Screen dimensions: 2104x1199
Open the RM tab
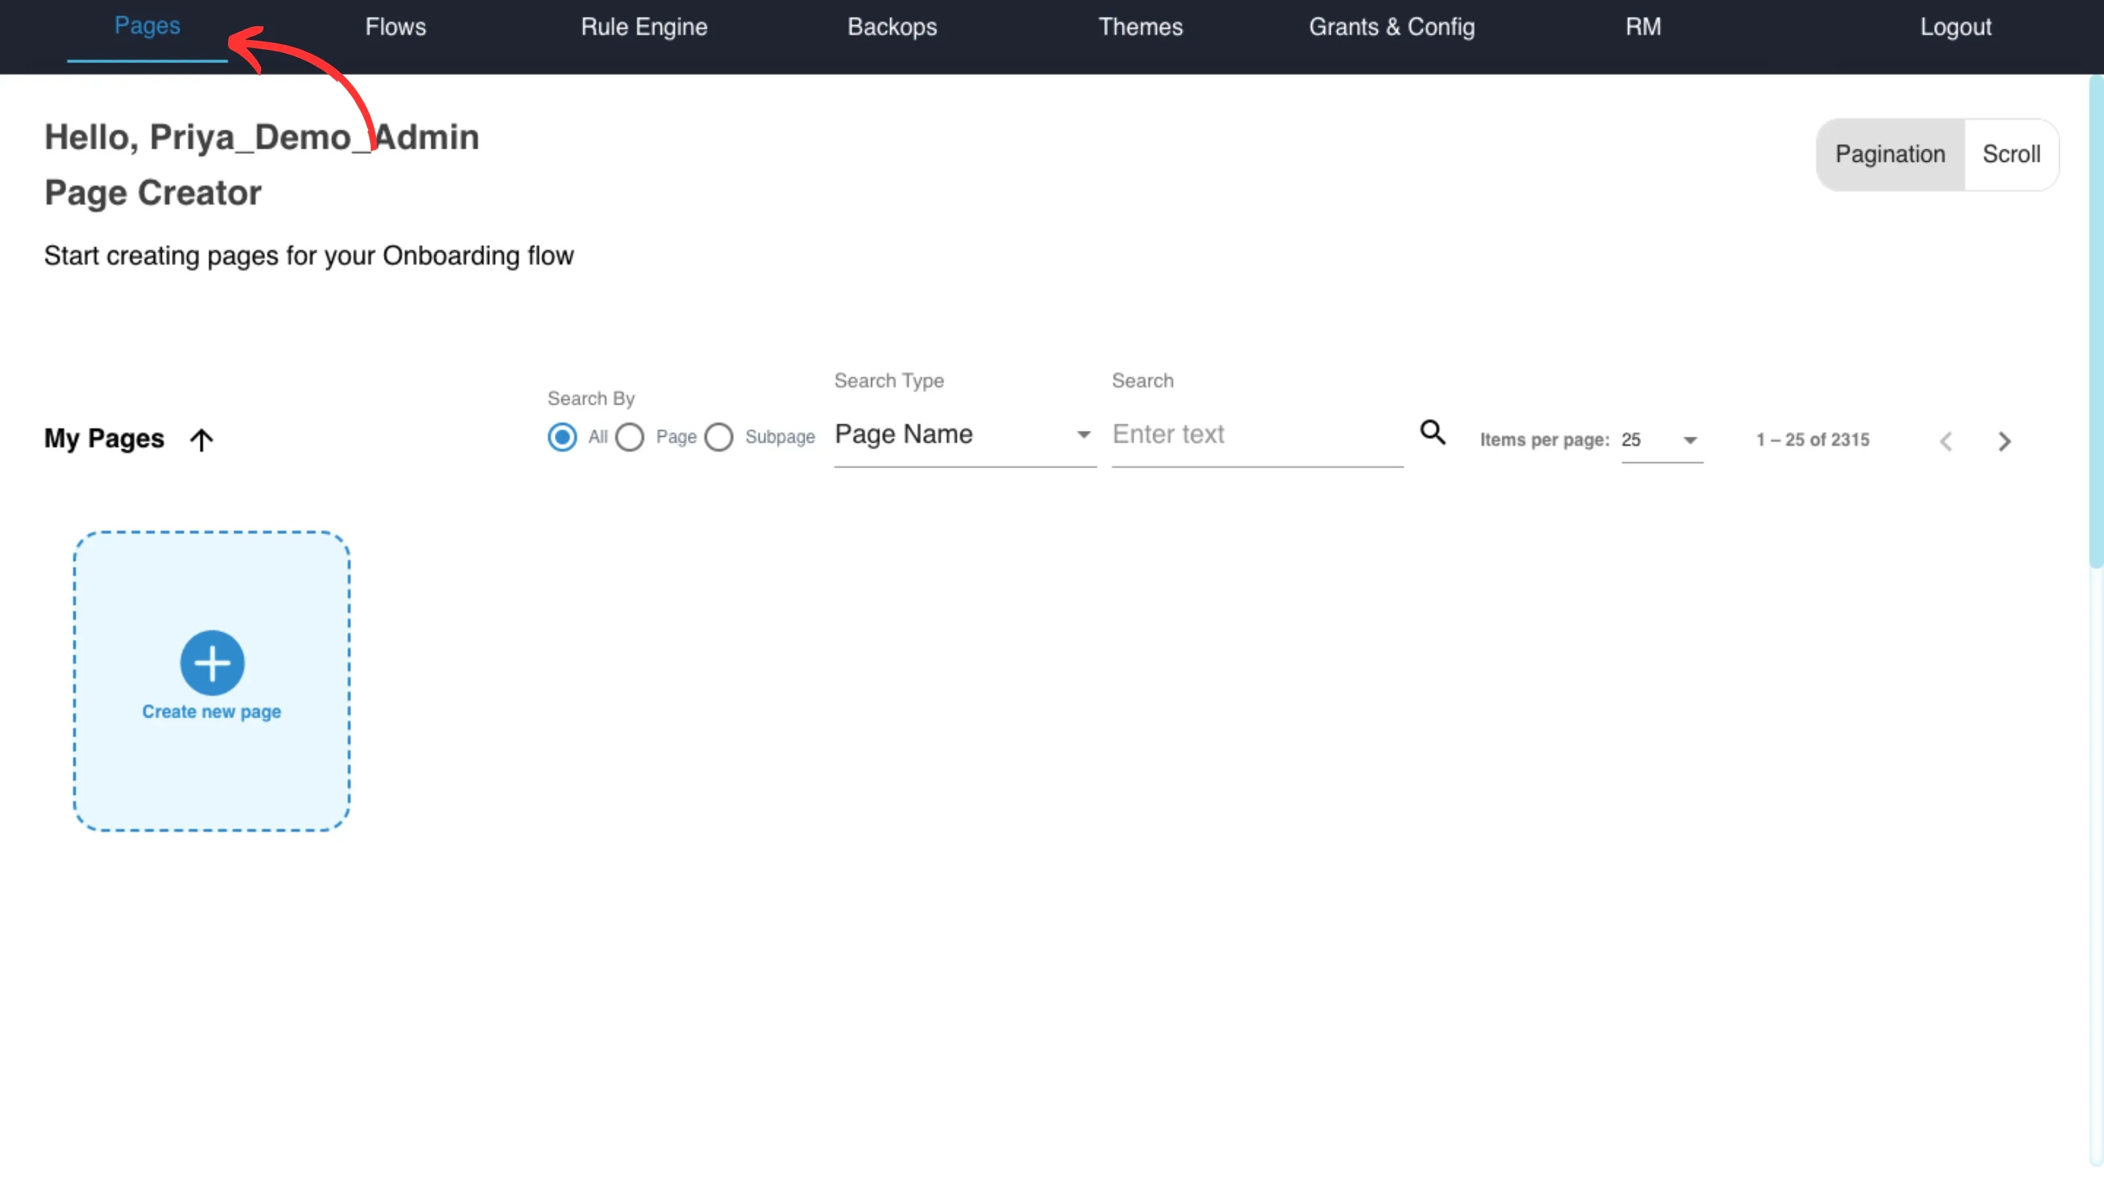1643,27
